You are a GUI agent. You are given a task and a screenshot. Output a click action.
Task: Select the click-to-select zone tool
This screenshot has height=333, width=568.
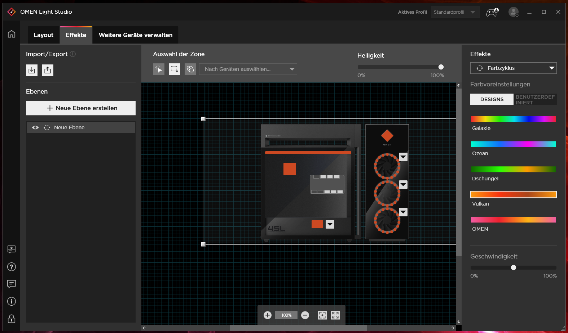pyautogui.click(x=159, y=69)
